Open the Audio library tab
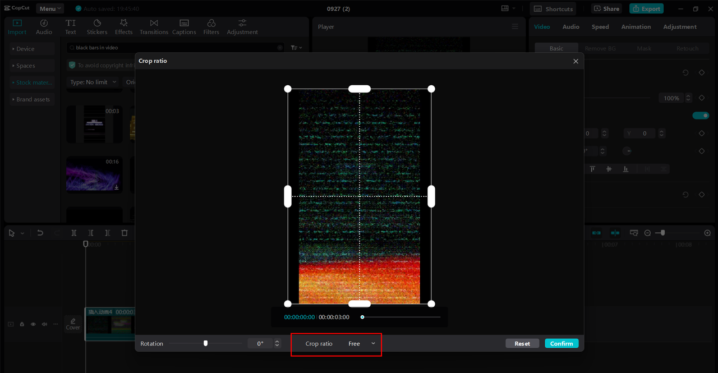 44,27
